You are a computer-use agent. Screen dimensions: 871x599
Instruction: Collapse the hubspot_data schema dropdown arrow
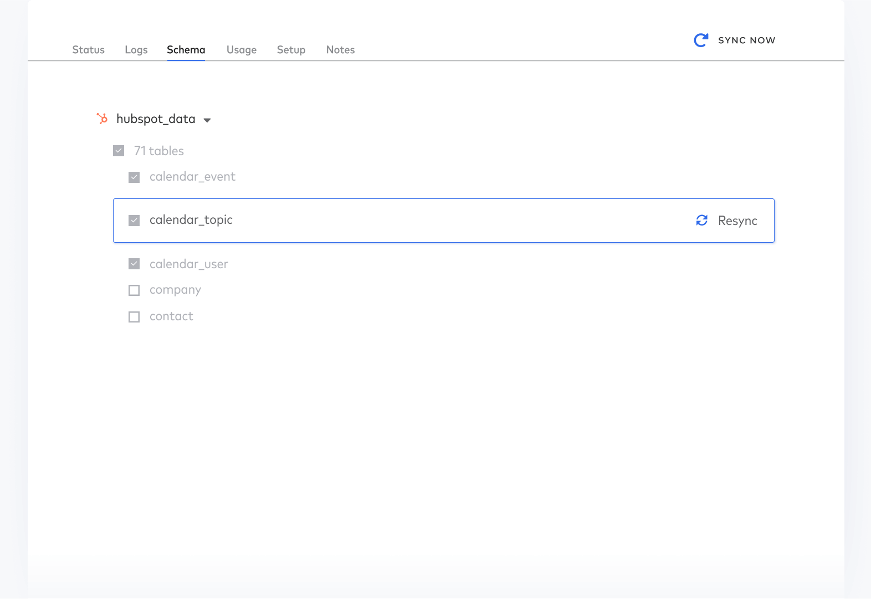(x=207, y=120)
